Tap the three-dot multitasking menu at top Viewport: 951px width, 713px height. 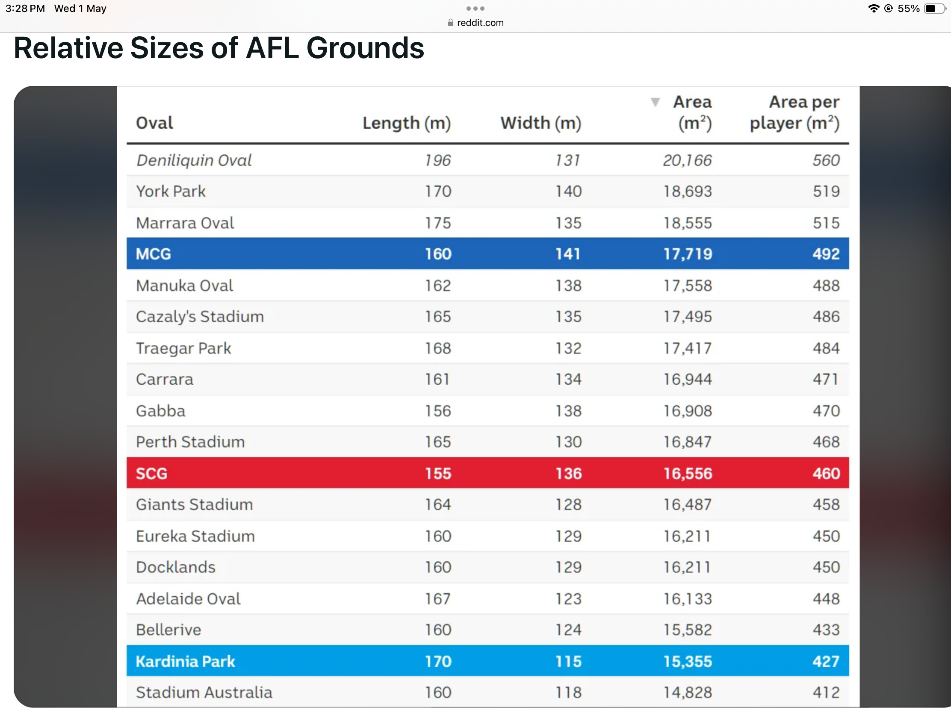point(475,9)
